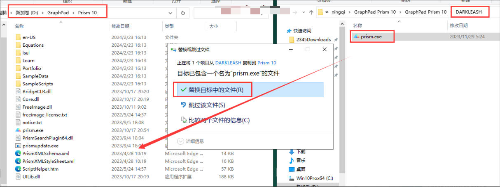Screen dimensions: 500x187
Task: Open 2345Downloads in quick access sidebar
Action: [x=313, y=40]
